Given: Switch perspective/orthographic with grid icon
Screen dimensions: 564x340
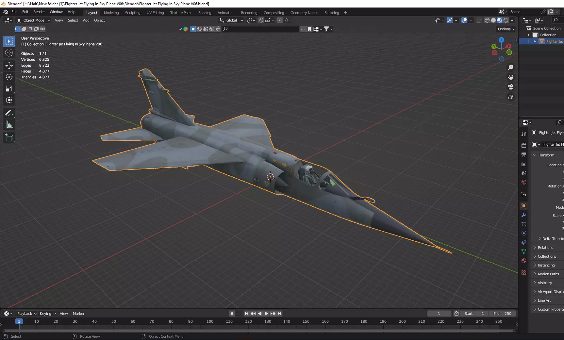Looking at the screenshot, I should click(x=510, y=97).
